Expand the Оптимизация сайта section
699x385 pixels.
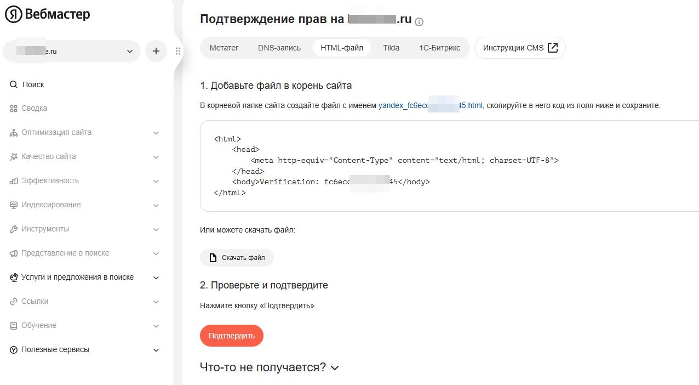(156, 133)
